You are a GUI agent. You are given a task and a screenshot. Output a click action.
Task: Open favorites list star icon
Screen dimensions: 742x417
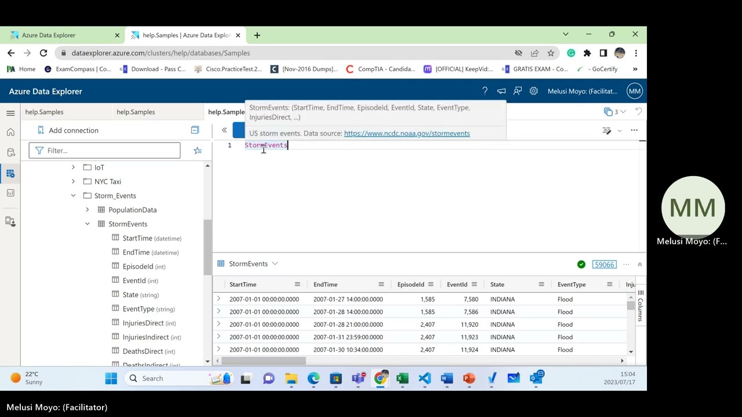click(198, 151)
